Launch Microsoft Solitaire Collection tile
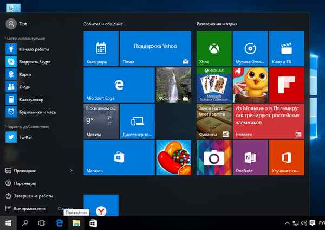The height and width of the screenshot is (230, 325). coord(214,85)
